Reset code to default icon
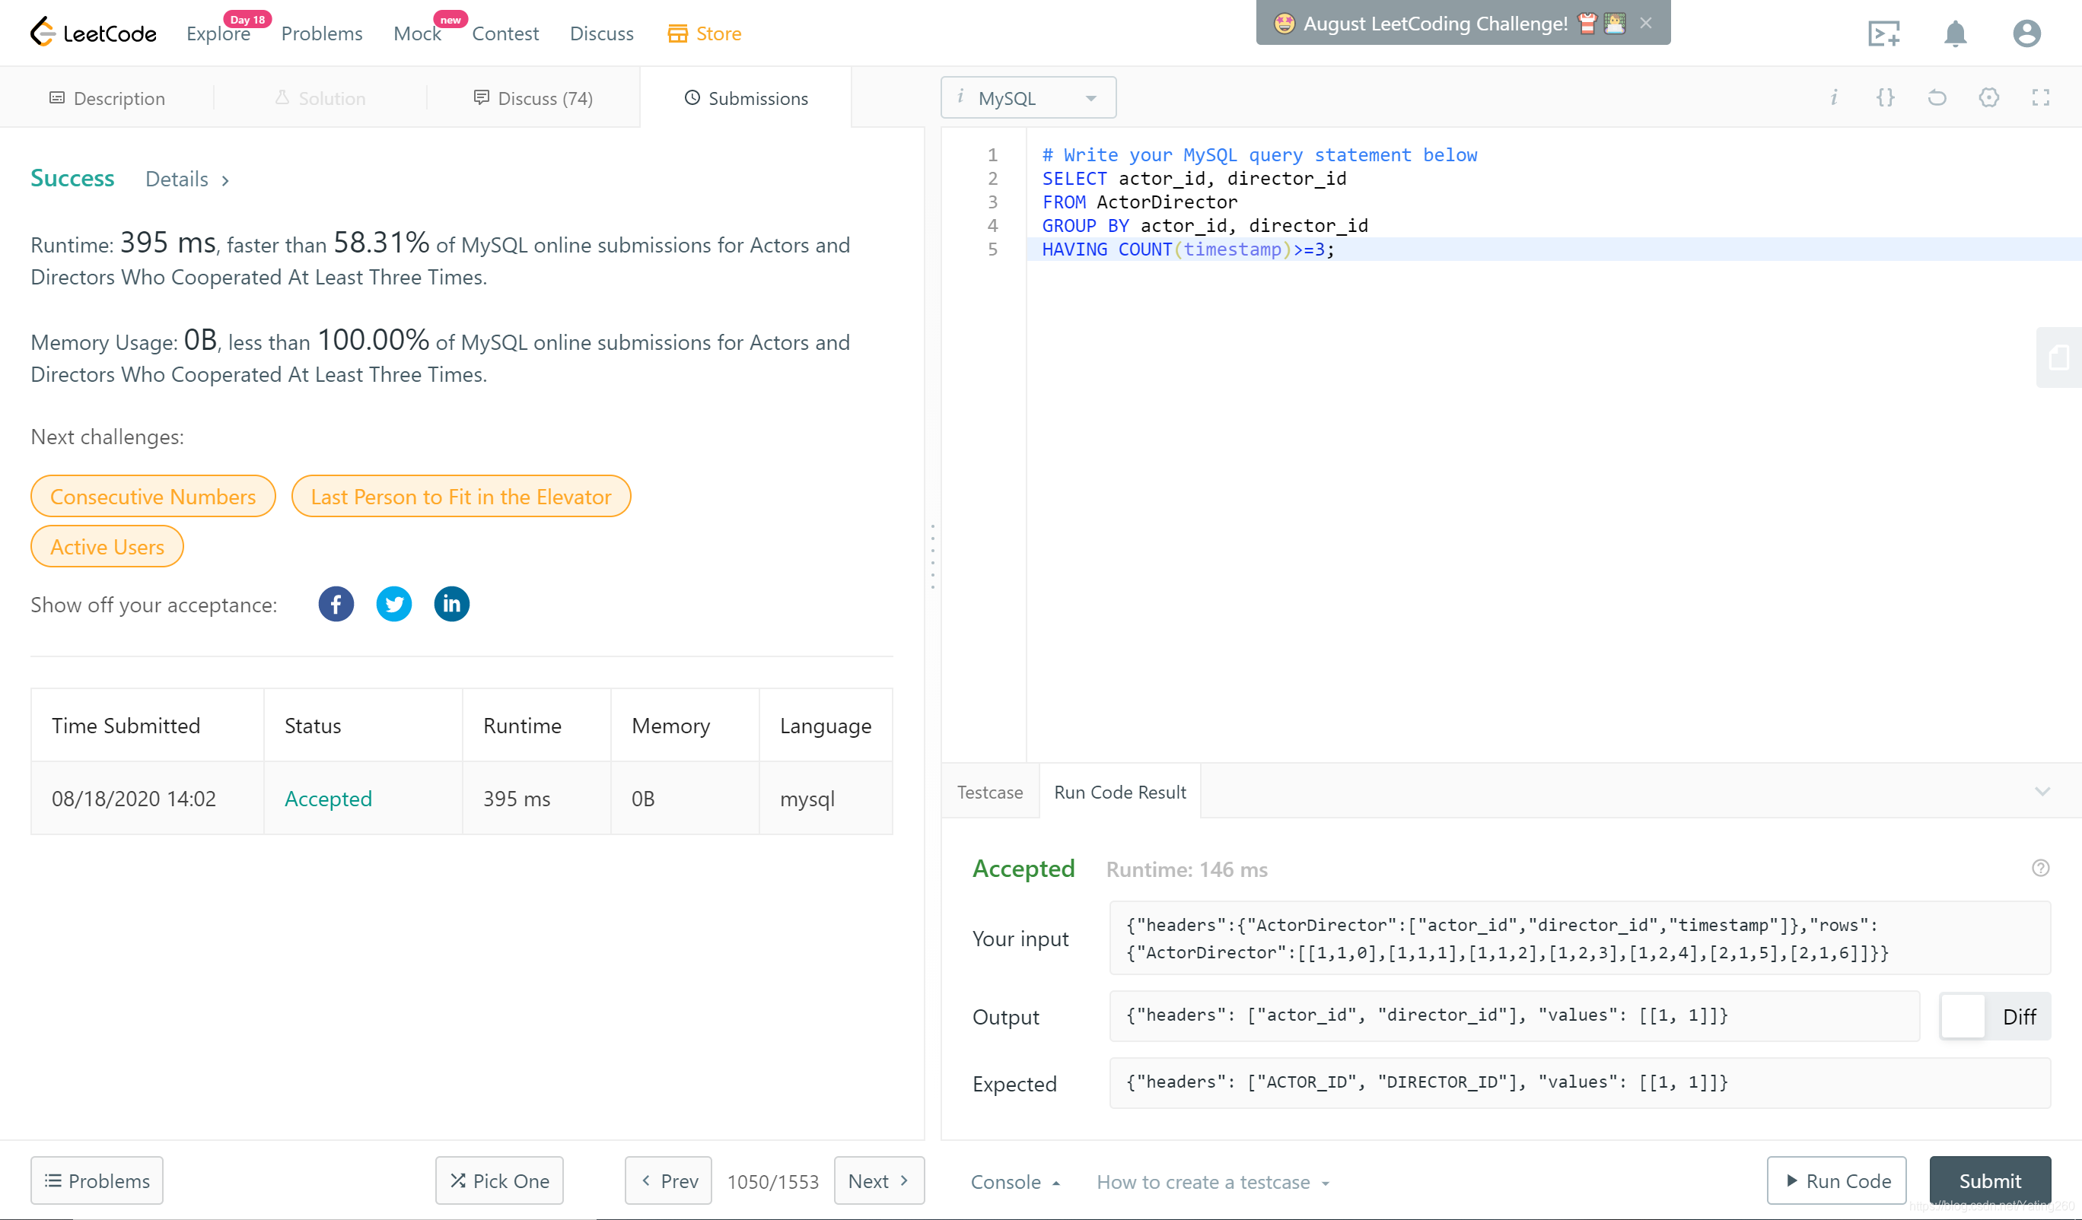Viewport: 2082px width, 1220px height. click(x=1937, y=97)
